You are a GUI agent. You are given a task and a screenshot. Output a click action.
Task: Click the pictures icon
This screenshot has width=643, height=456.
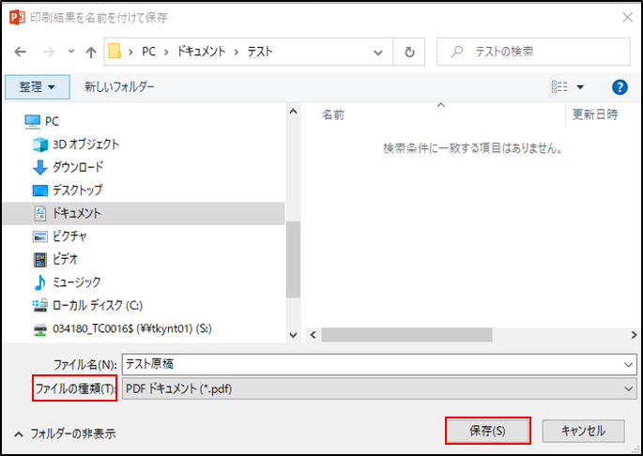click(x=40, y=236)
